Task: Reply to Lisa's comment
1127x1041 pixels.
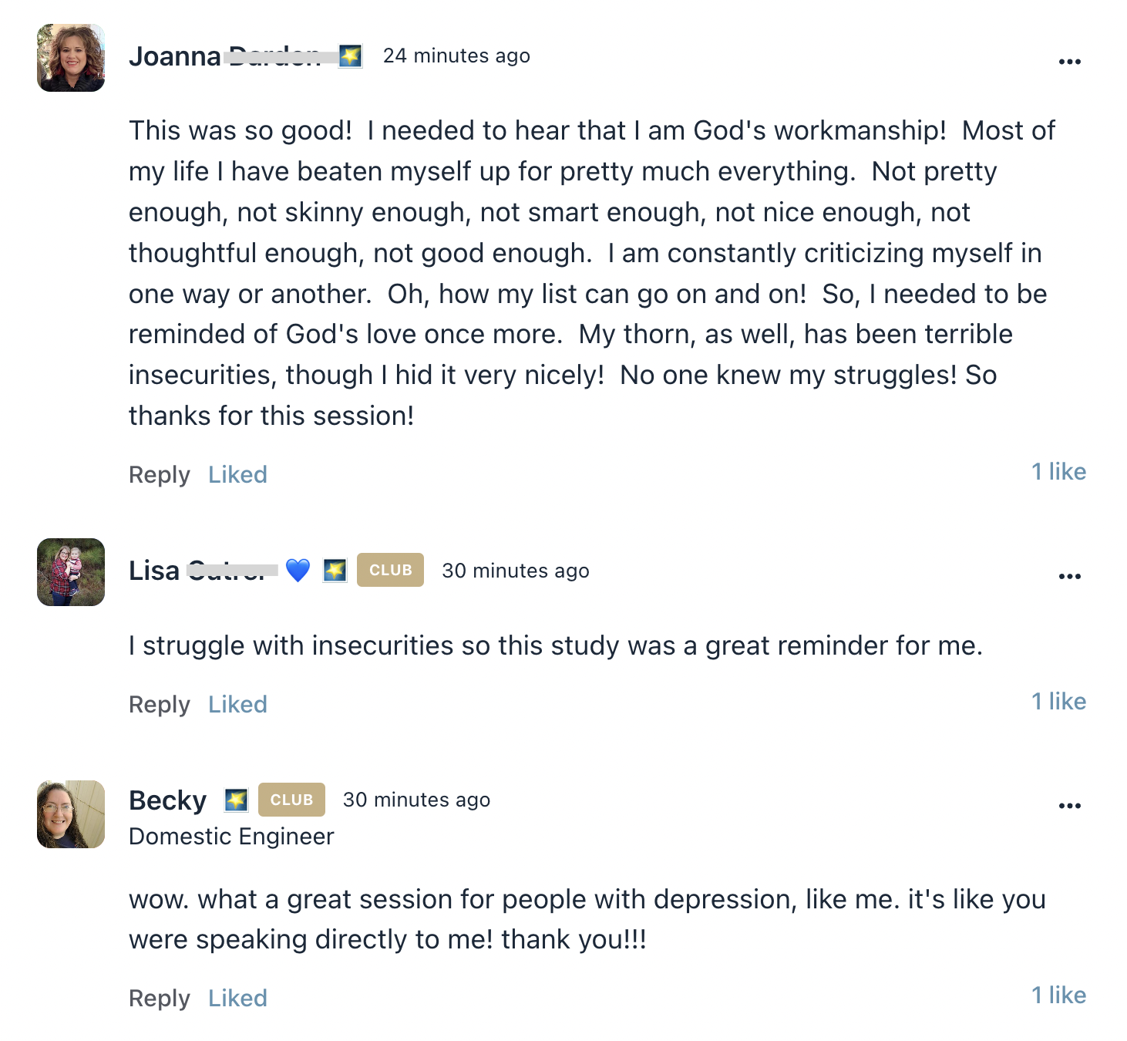Action: (x=159, y=705)
